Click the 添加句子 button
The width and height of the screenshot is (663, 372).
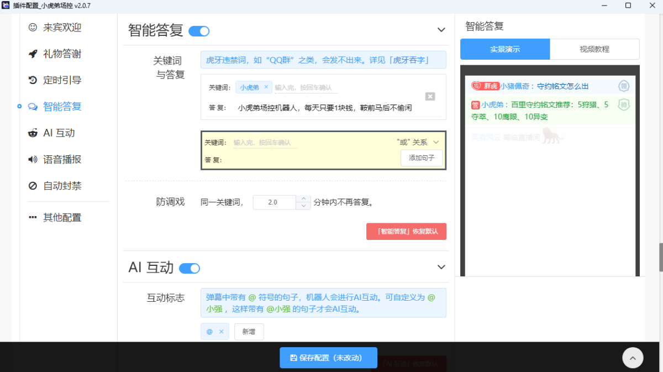[422, 158]
